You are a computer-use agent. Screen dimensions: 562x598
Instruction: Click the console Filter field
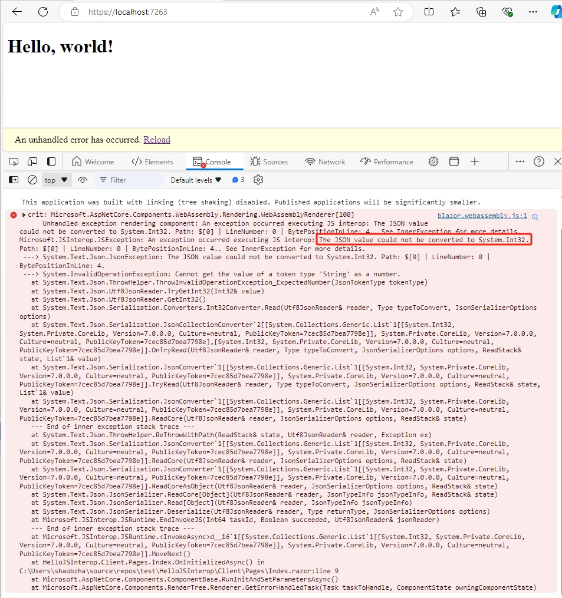(x=130, y=180)
